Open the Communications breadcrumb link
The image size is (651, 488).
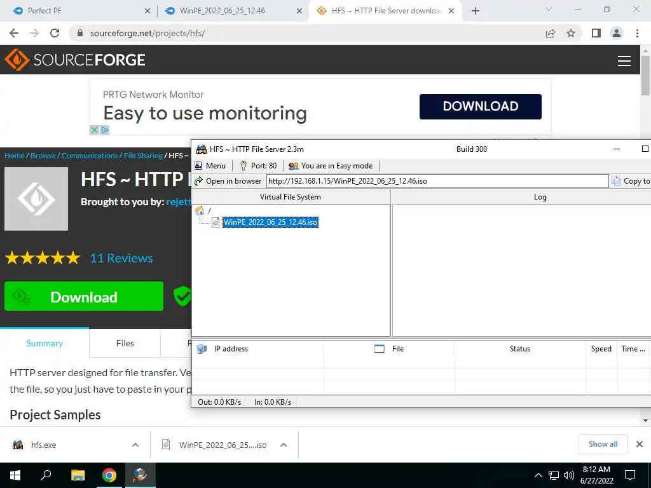pos(90,156)
